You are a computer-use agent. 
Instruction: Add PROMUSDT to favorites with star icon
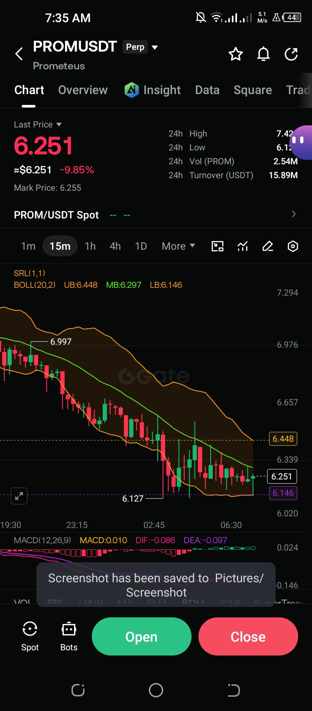(236, 54)
